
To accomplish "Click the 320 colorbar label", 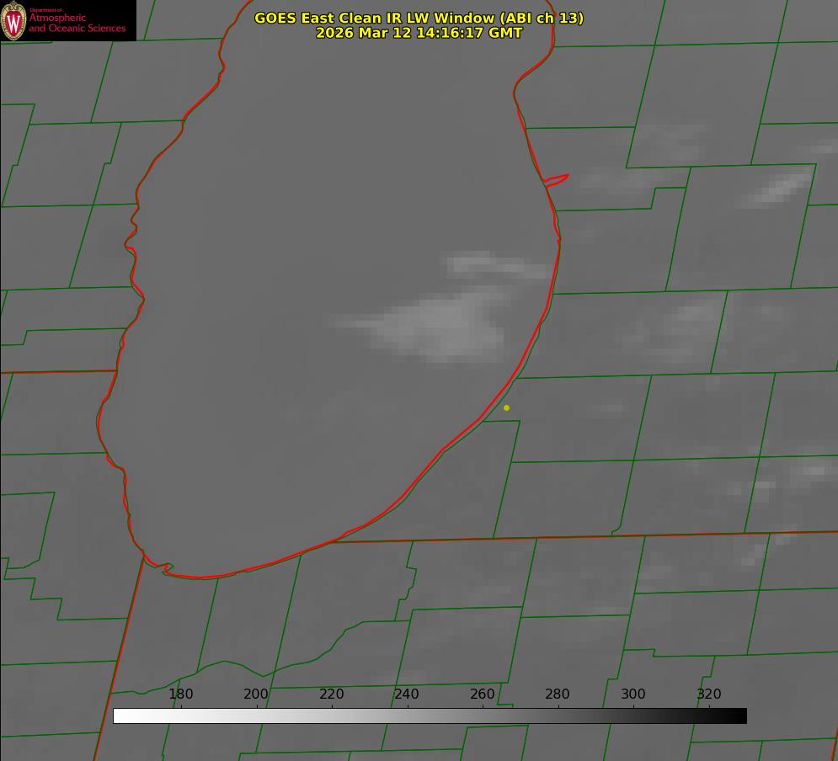I will [709, 694].
